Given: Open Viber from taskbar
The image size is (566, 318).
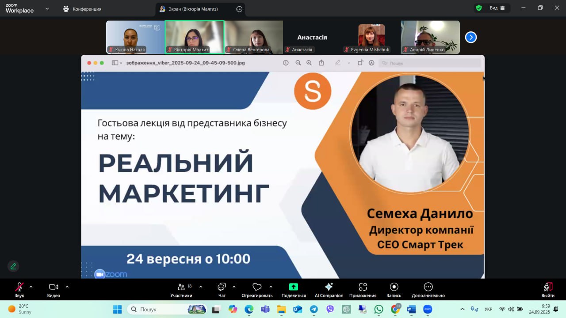Looking at the screenshot, I should tap(330, 309).
